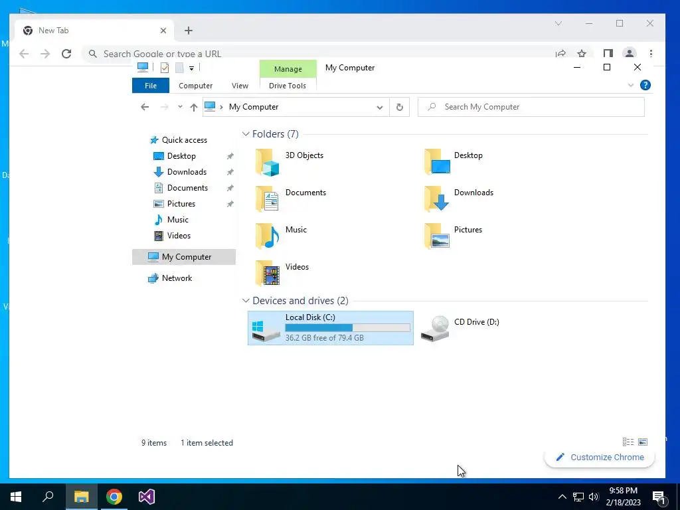Switch to details view in status bar
Image resolution: width=680 pixels, height=510 pixels.
coord(628,442)
